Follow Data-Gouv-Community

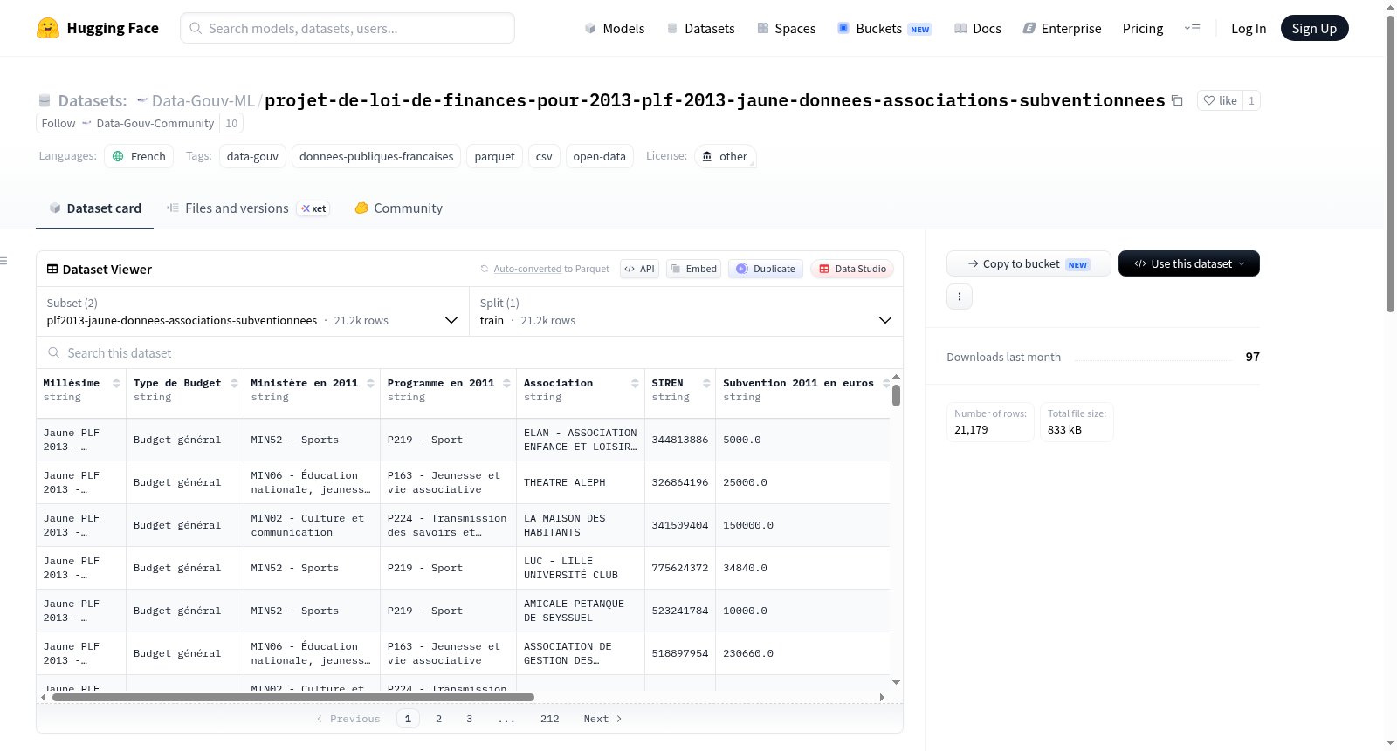127,123
